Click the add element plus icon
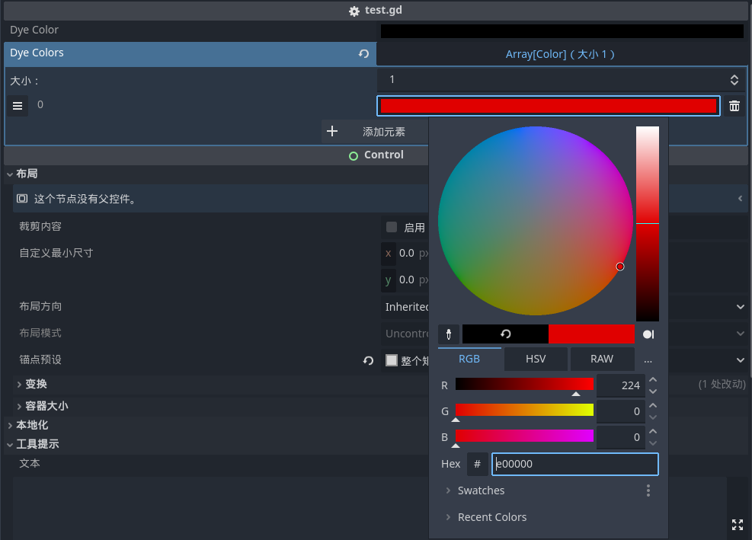The image size is (752, 540). pos(332,132)
